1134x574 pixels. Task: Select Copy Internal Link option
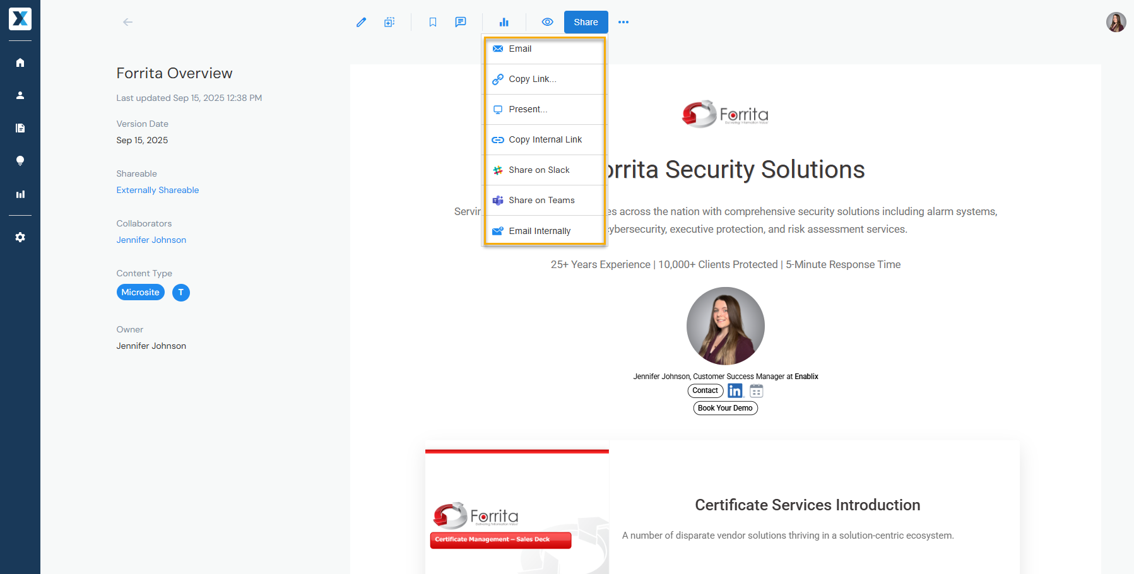[545, 140]
